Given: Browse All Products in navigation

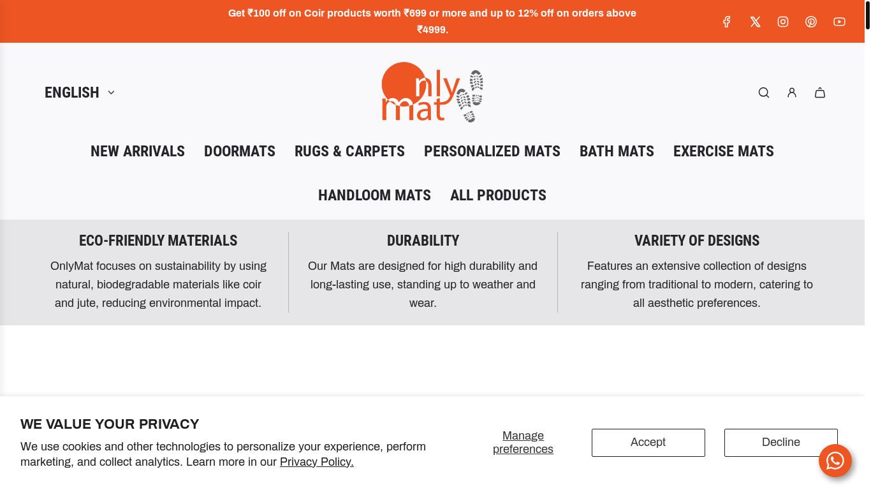Looking at the screenshot, I should coord(498,195).
